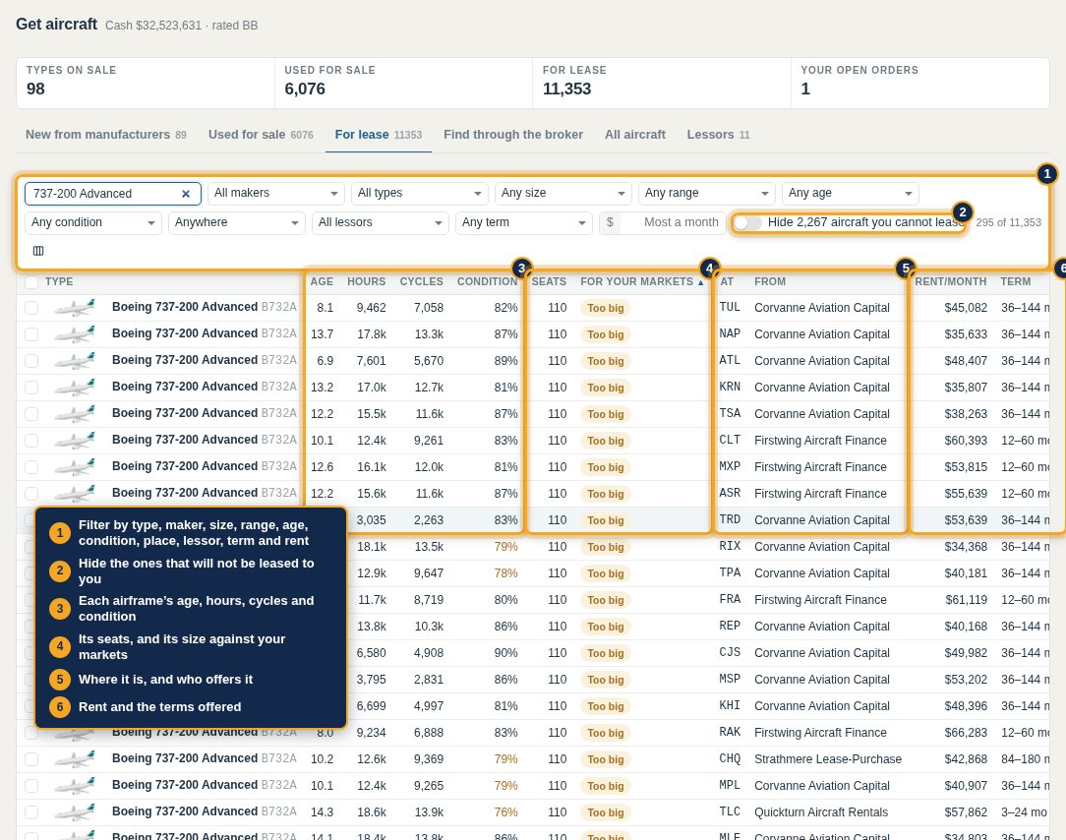Click the aircraft picture in the TSA row
Screen dimensions: 1066x840
(75, 414)
